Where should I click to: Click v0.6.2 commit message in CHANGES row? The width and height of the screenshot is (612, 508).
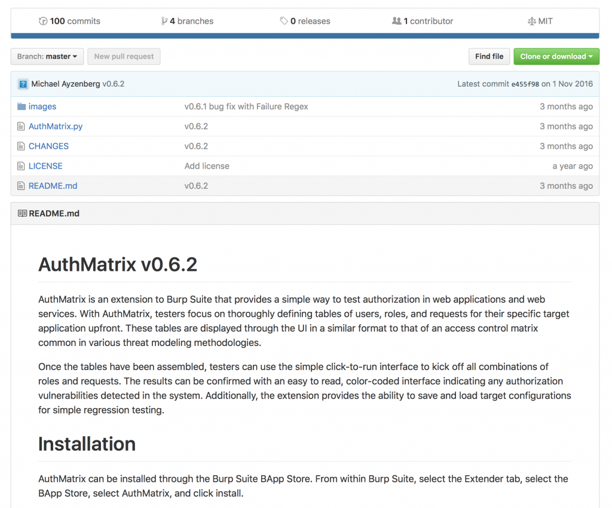point(196,146)
